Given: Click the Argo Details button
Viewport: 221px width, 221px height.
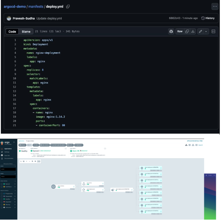Looking at the screenshot, I should pyautogui.click(x=22, y=145).
